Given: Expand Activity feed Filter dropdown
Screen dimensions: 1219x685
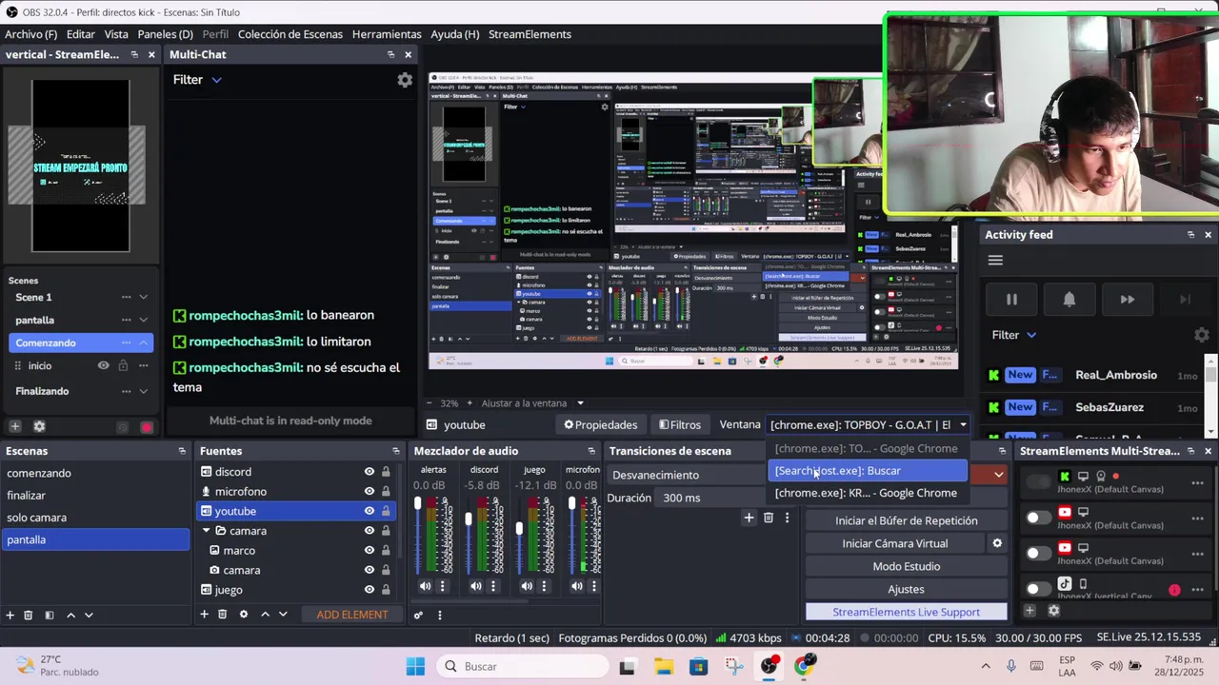Looking at the screenshot, I should [x=1014, y=335].
